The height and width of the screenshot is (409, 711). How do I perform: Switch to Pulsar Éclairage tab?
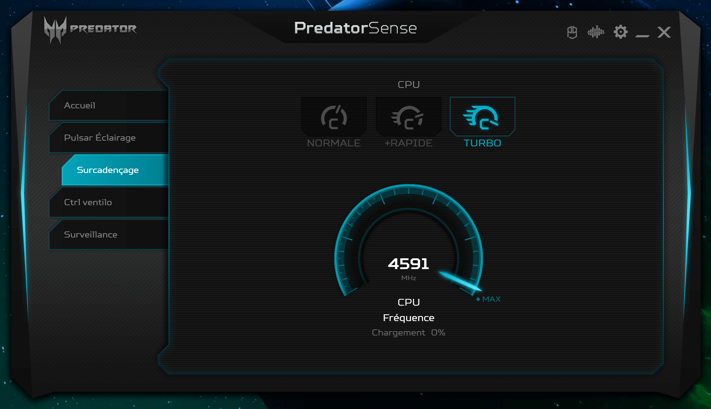(x=109, y=138)
